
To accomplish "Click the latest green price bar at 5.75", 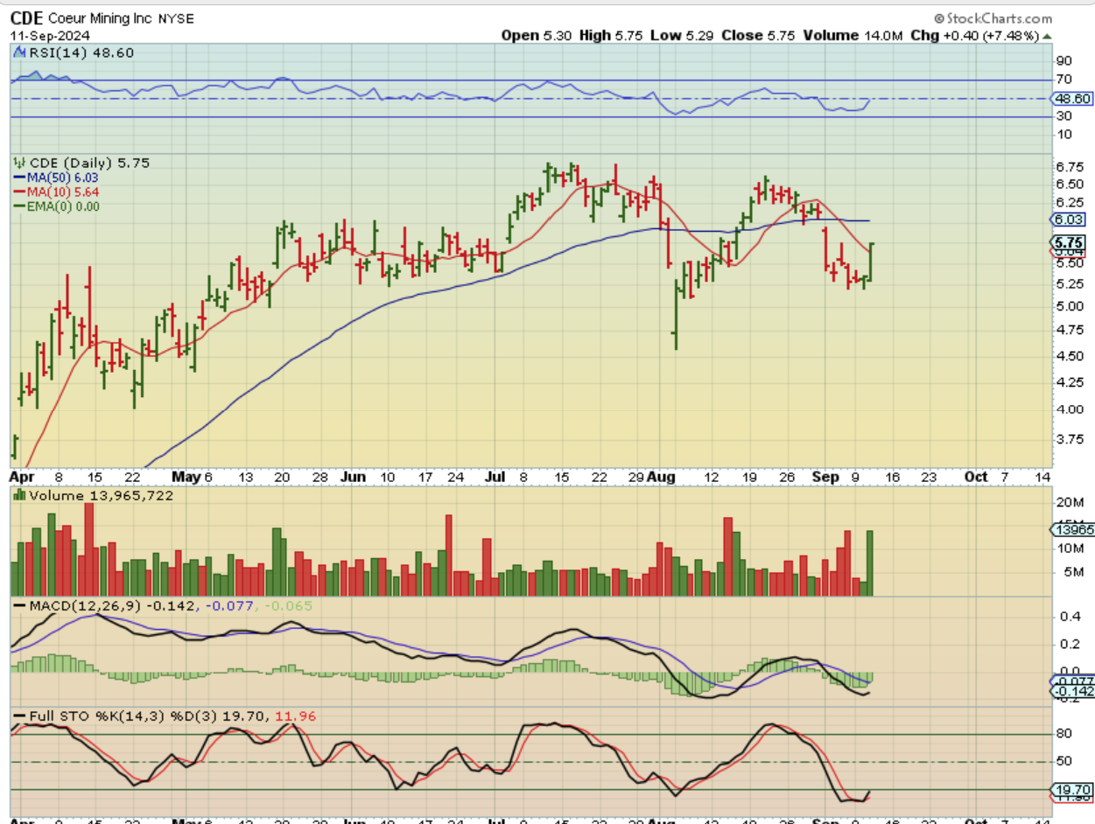I will click(x=871, y=262).
